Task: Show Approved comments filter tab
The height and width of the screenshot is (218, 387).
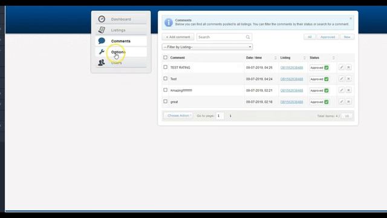Action: click(x=328, y=37)
